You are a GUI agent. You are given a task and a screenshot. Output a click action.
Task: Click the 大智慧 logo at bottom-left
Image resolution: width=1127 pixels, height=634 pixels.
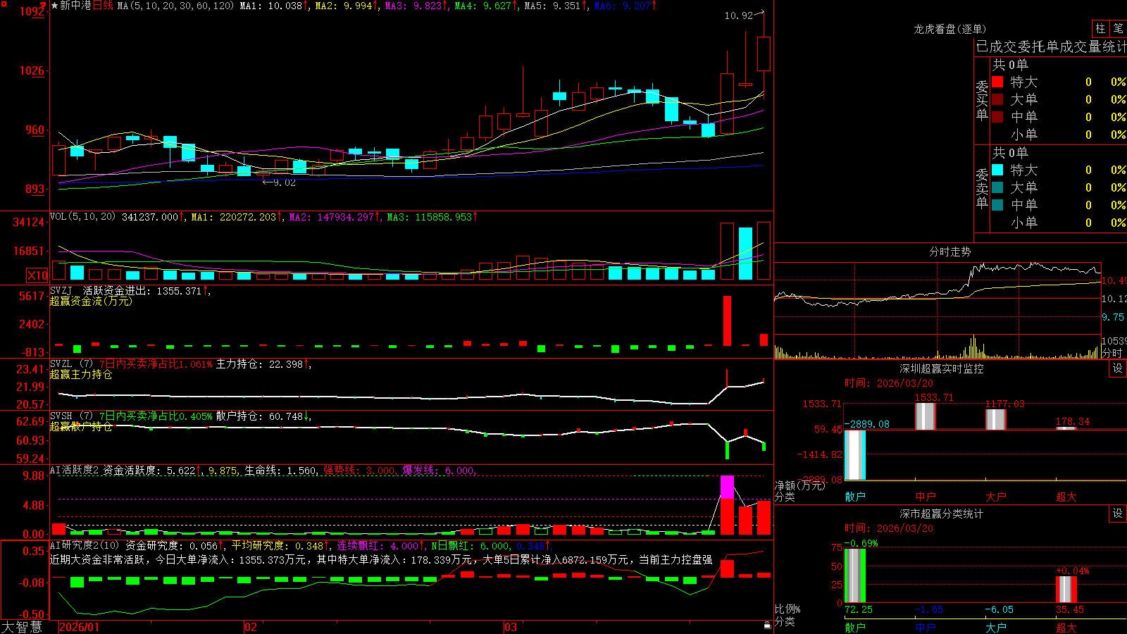coord(22,626)
